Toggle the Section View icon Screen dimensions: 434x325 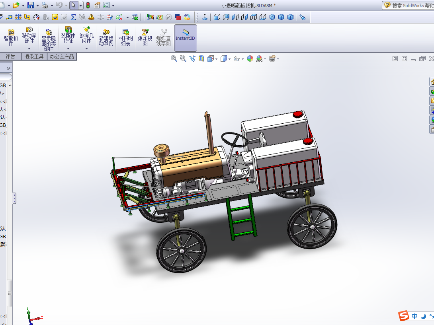(x=201, y=58)
